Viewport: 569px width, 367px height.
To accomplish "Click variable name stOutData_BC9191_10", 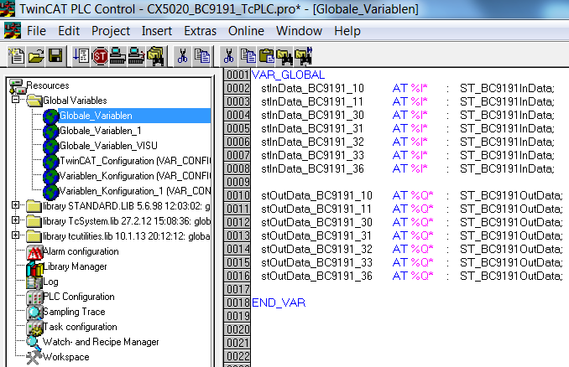I will (316, 195).
